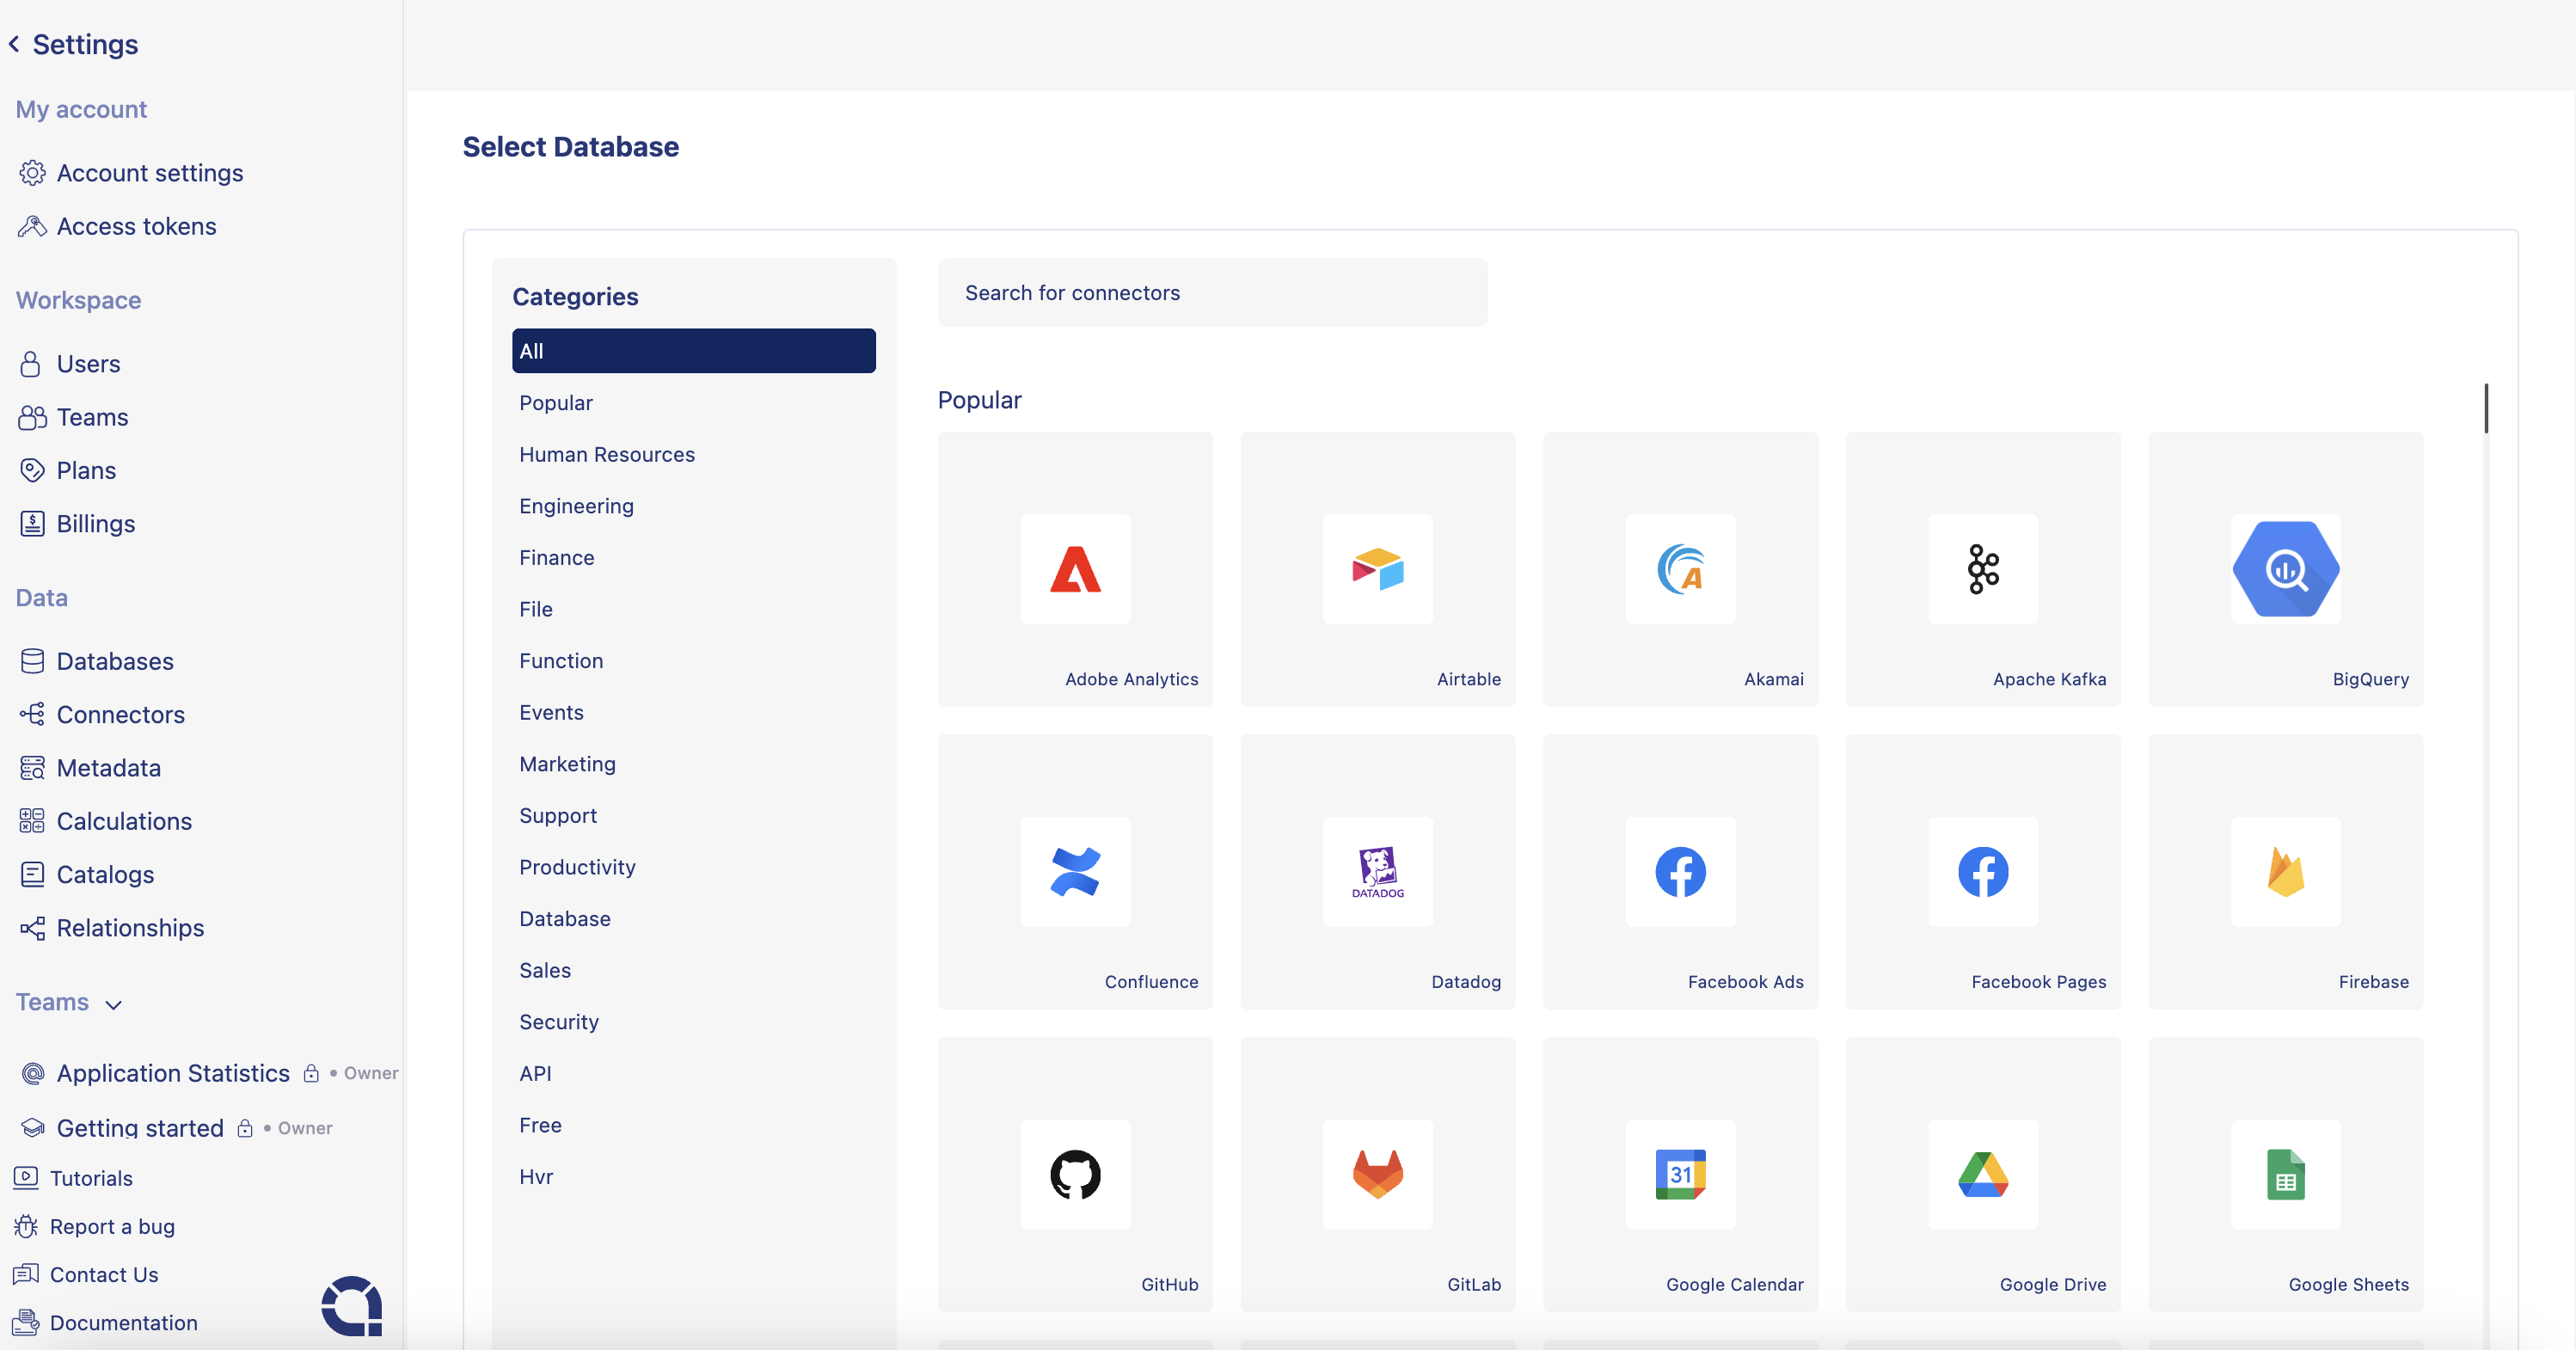Viewport: 2576px width, 1350px height.
Task: Select the Facebook Pages connector
Action: [x=1983, y=872]
